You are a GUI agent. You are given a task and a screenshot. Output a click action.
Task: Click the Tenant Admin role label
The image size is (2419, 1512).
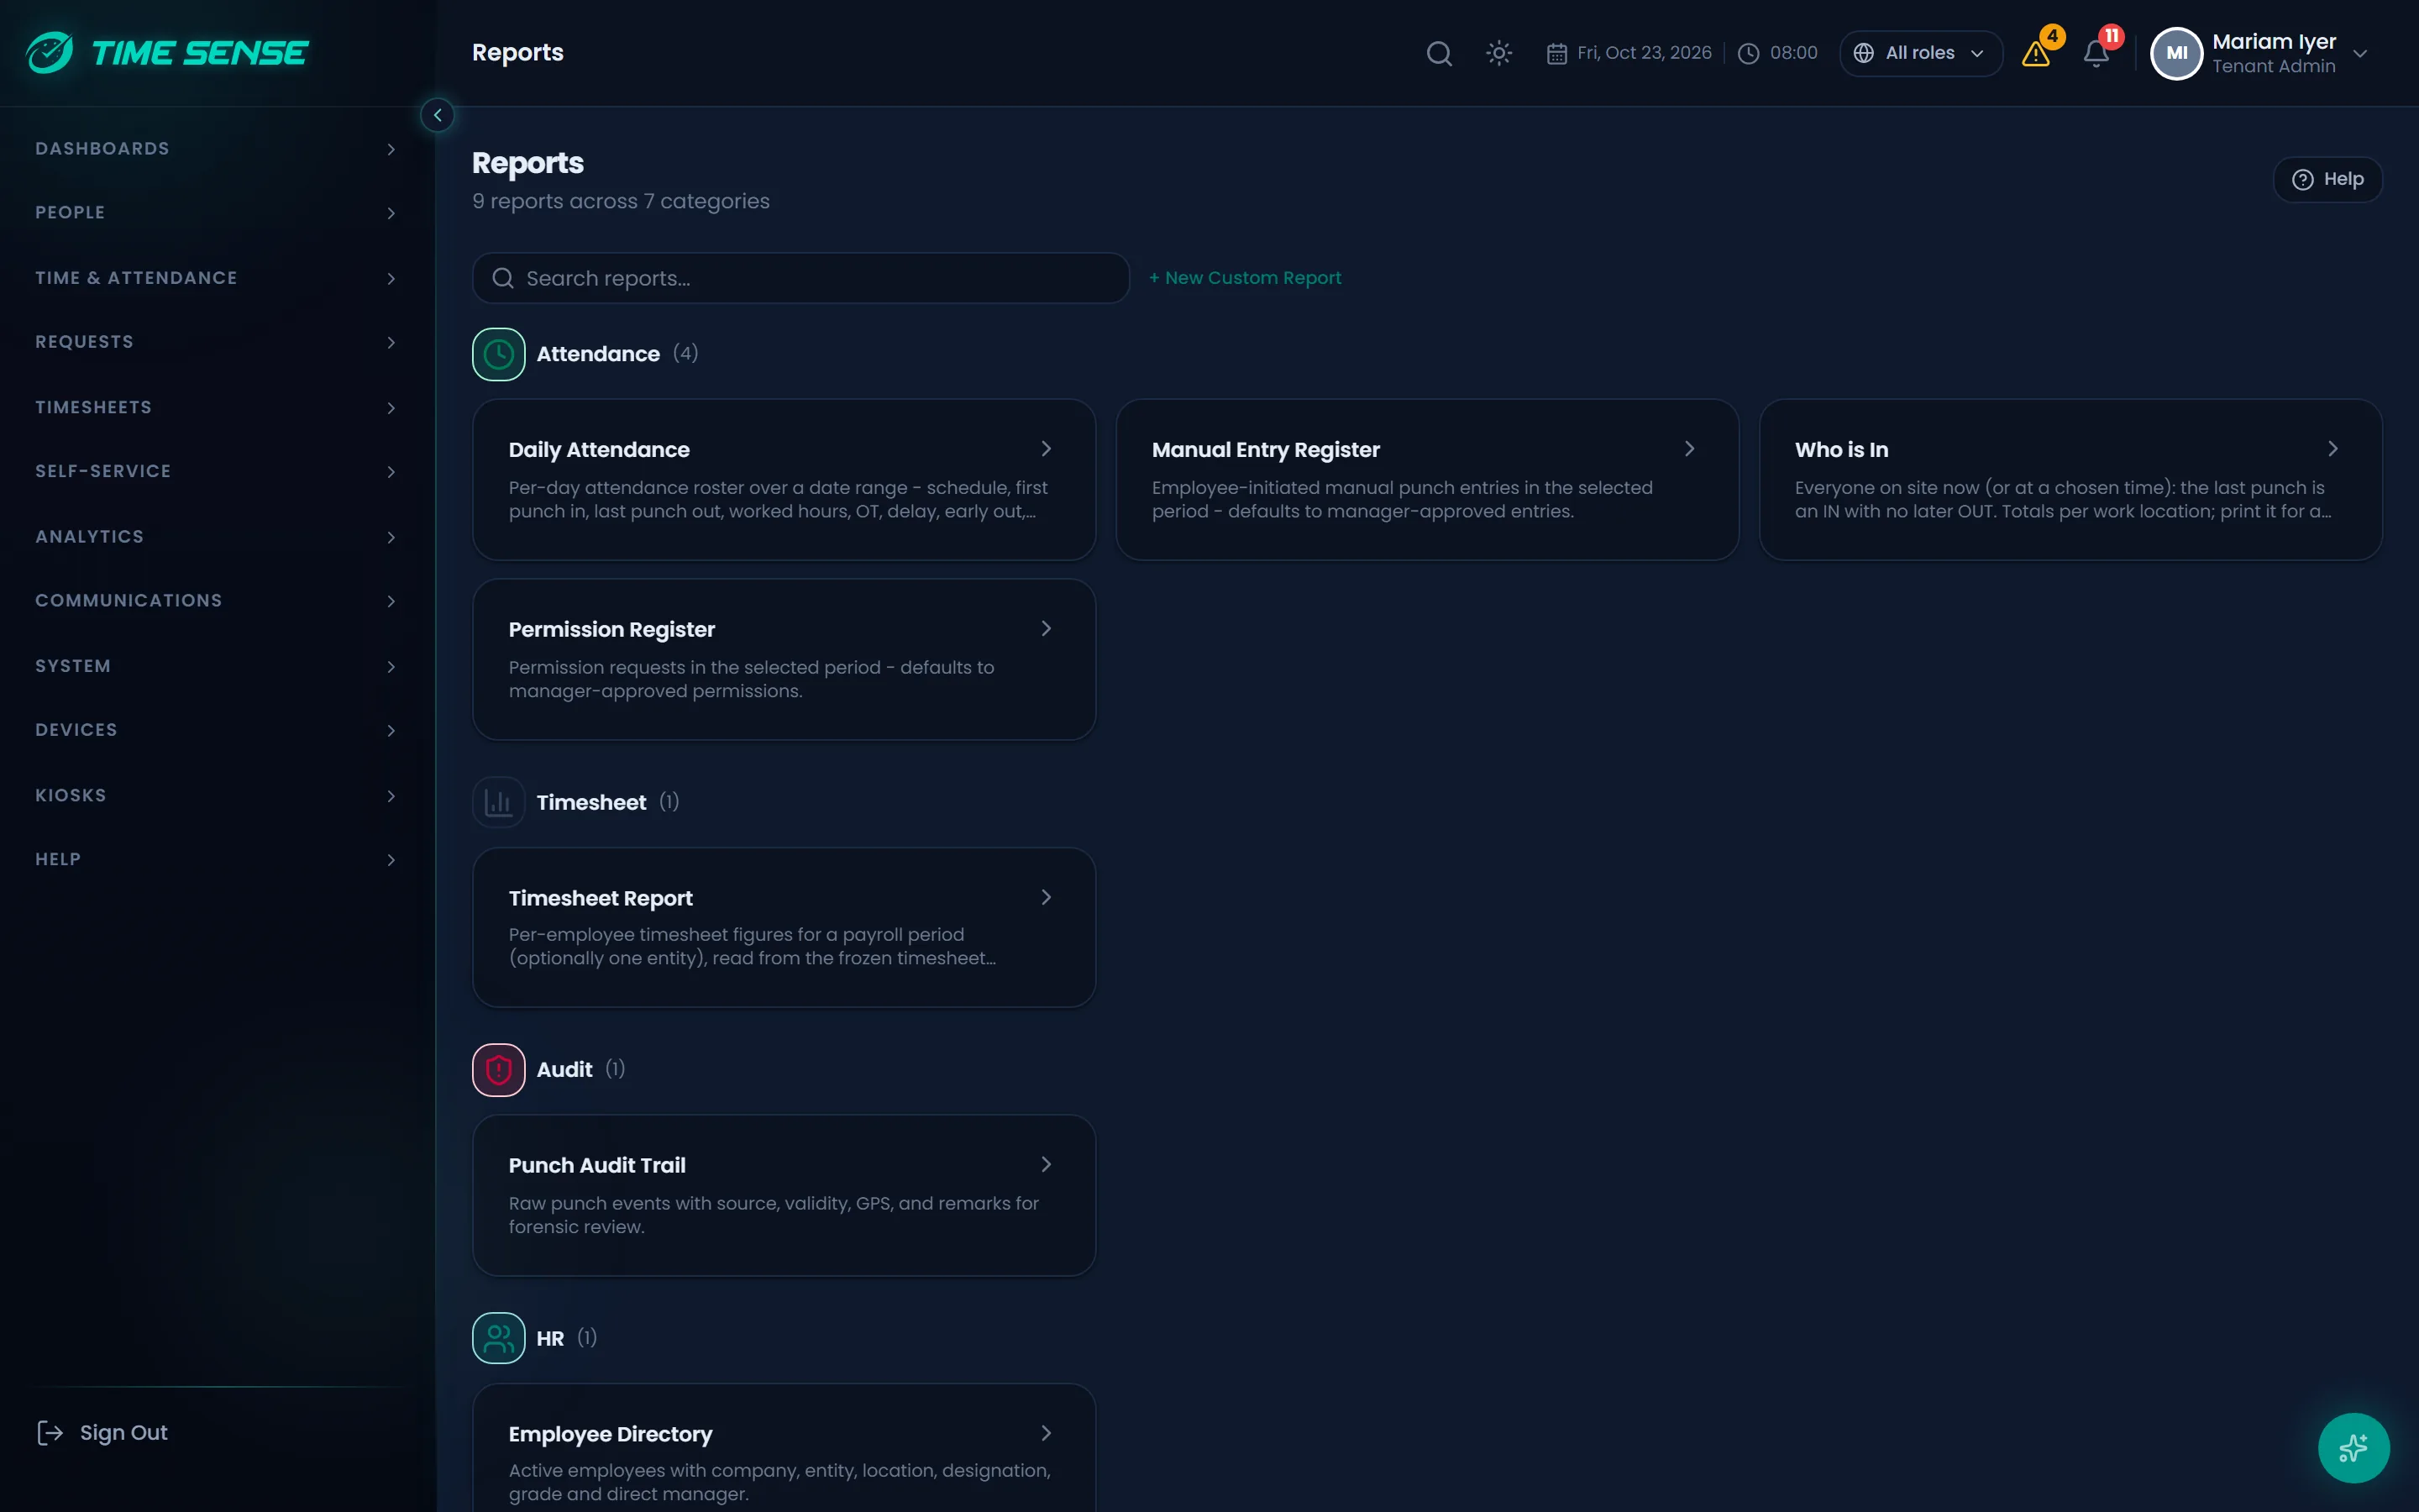[x=2273, y=66]
